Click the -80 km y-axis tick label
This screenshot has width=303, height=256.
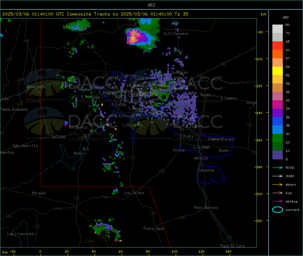coord(260,32)
